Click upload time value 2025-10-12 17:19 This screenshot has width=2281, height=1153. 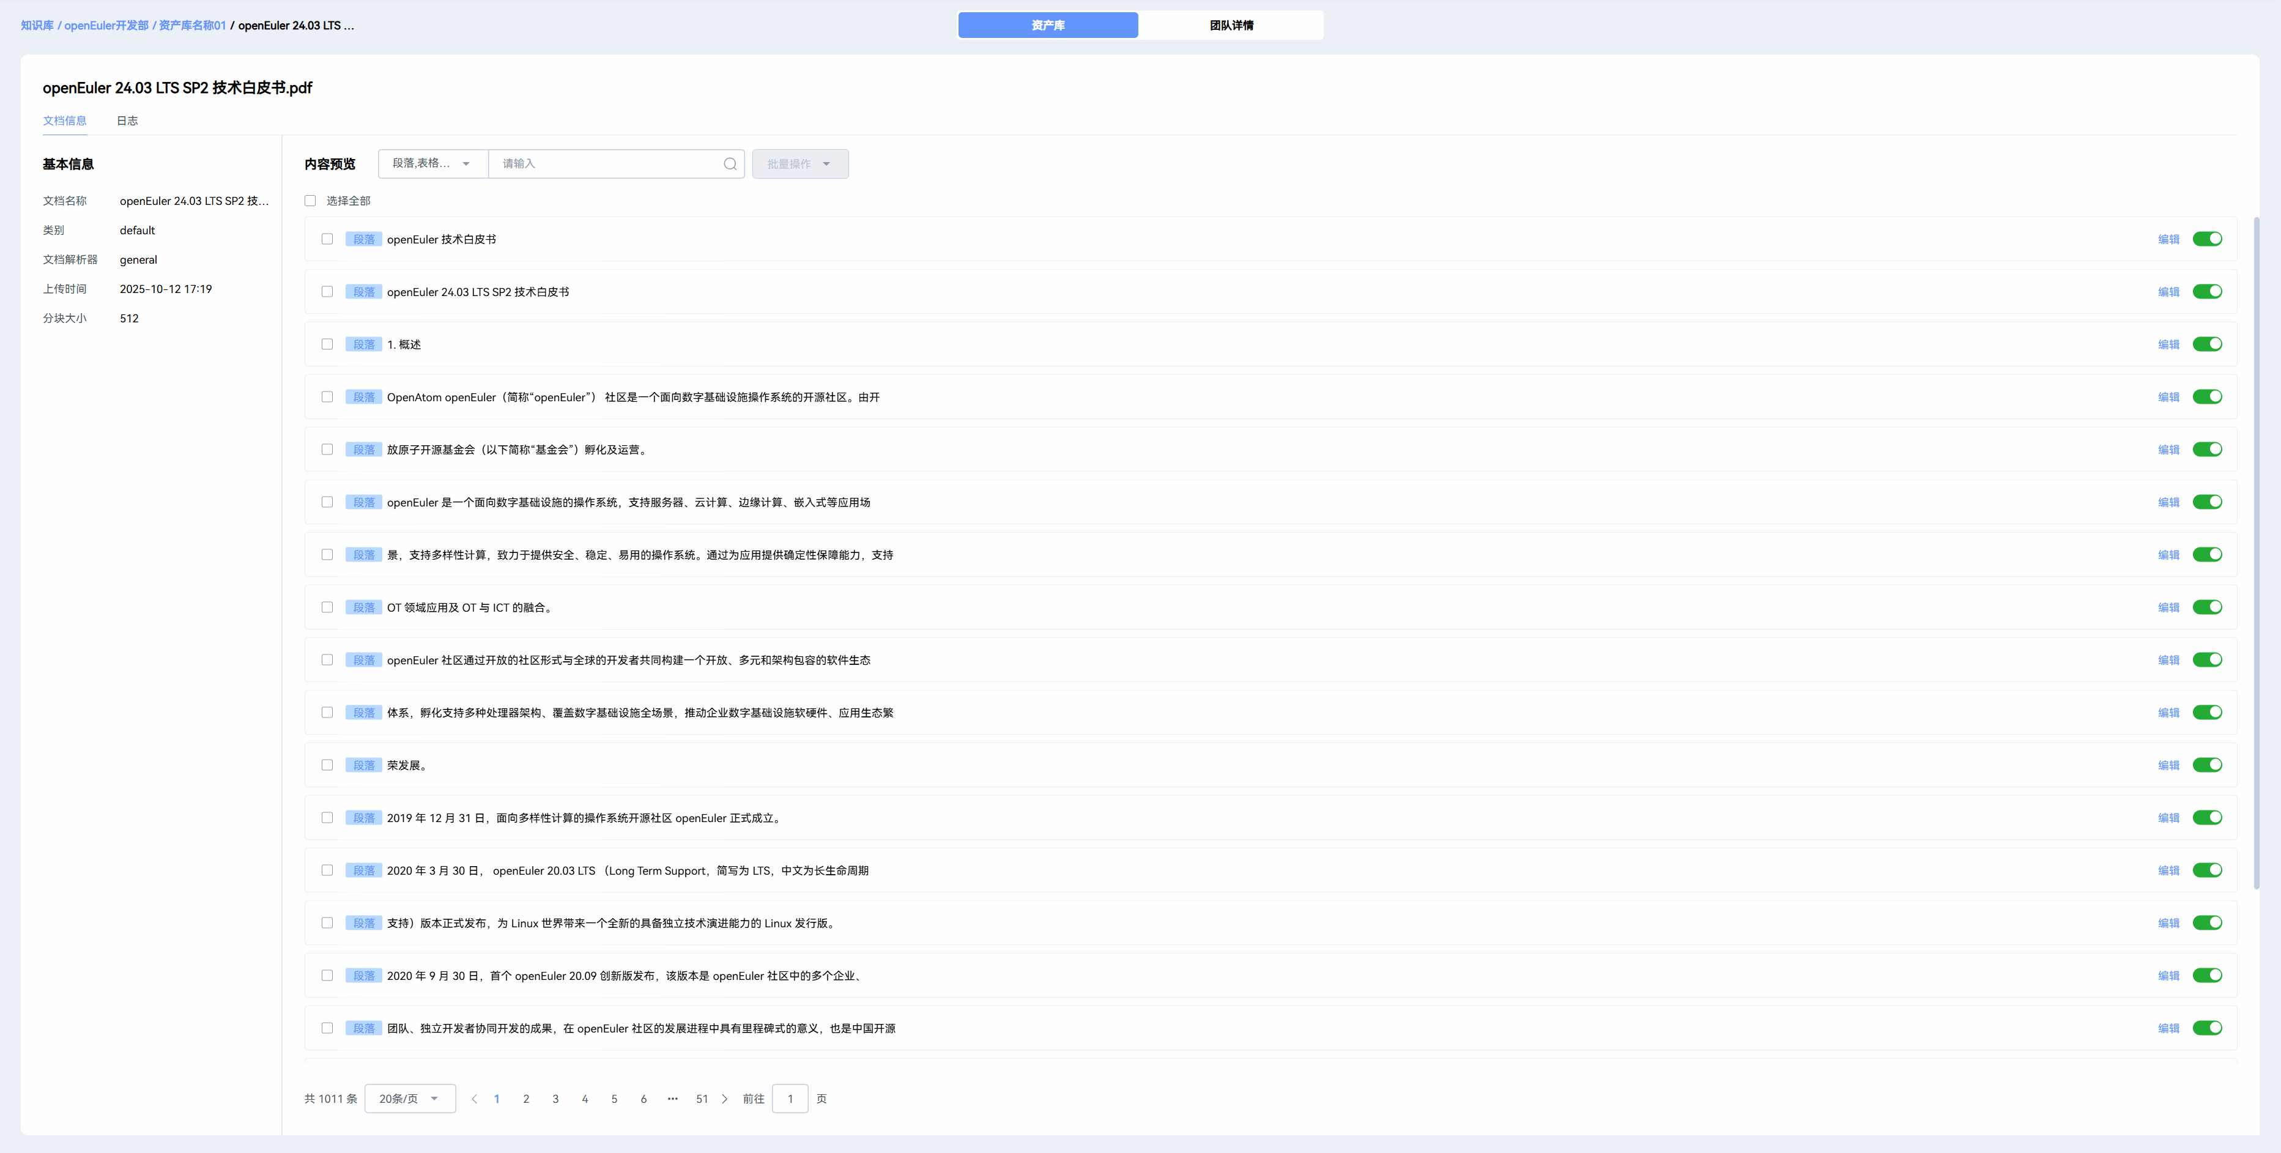166,289
